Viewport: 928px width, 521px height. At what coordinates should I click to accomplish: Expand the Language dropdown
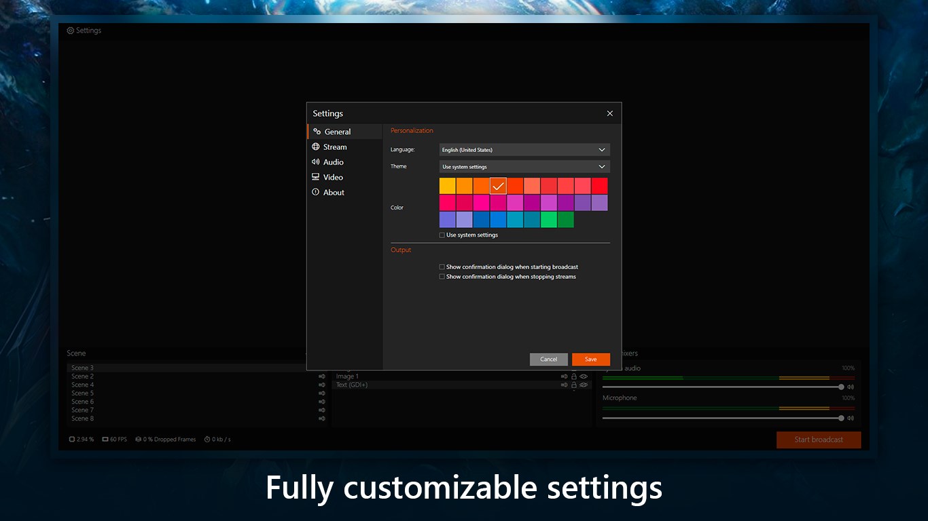[x=524, y=150]
